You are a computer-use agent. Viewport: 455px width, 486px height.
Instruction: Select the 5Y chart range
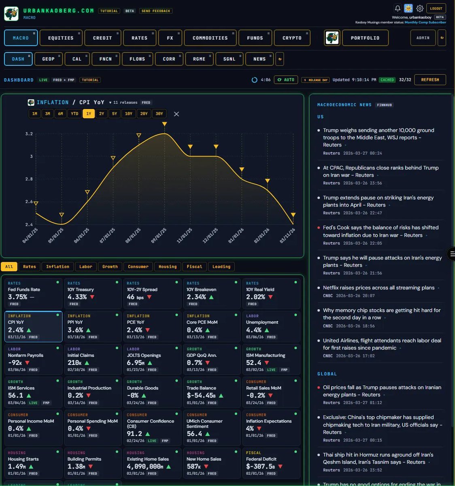coord(115,114)
